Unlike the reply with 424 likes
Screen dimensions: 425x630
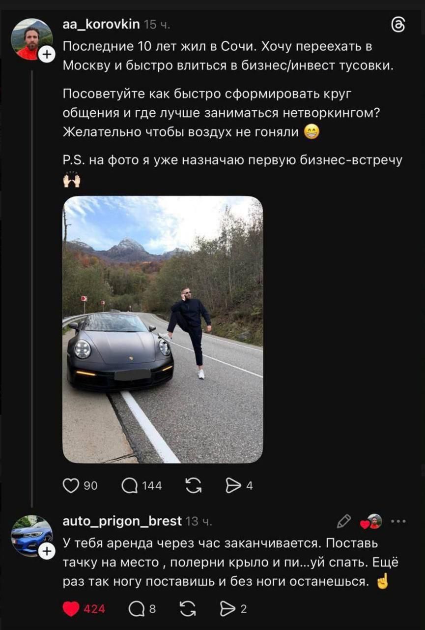click(72, 609)
